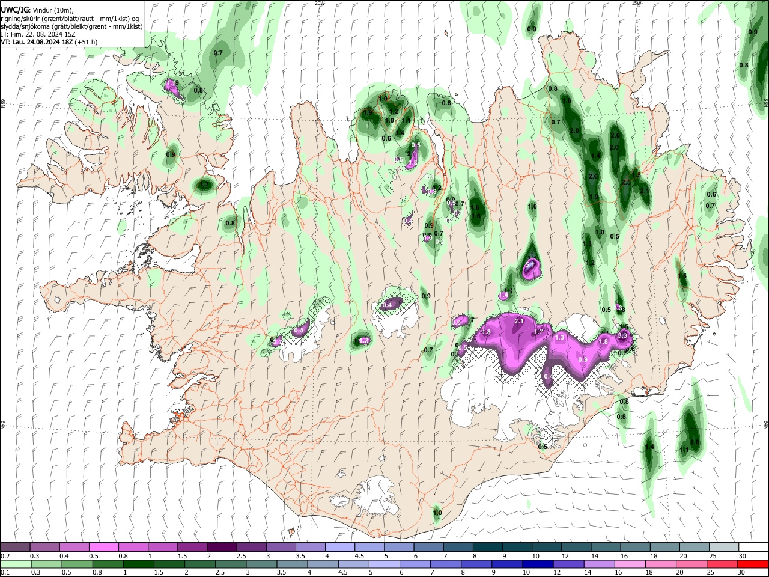Select the navy blue 10–12 rain legend swatch
The height and width of the screenshot is (577, 769).
coord(538,564)
